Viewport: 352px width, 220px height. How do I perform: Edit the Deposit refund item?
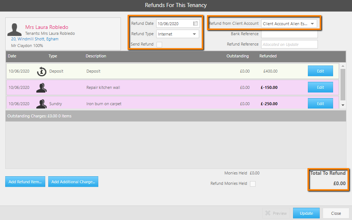click(320, 71)
